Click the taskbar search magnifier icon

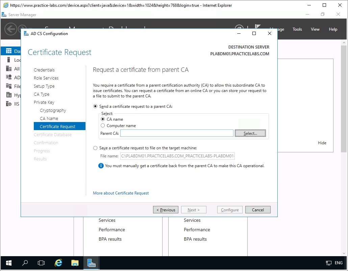(25, 263)
